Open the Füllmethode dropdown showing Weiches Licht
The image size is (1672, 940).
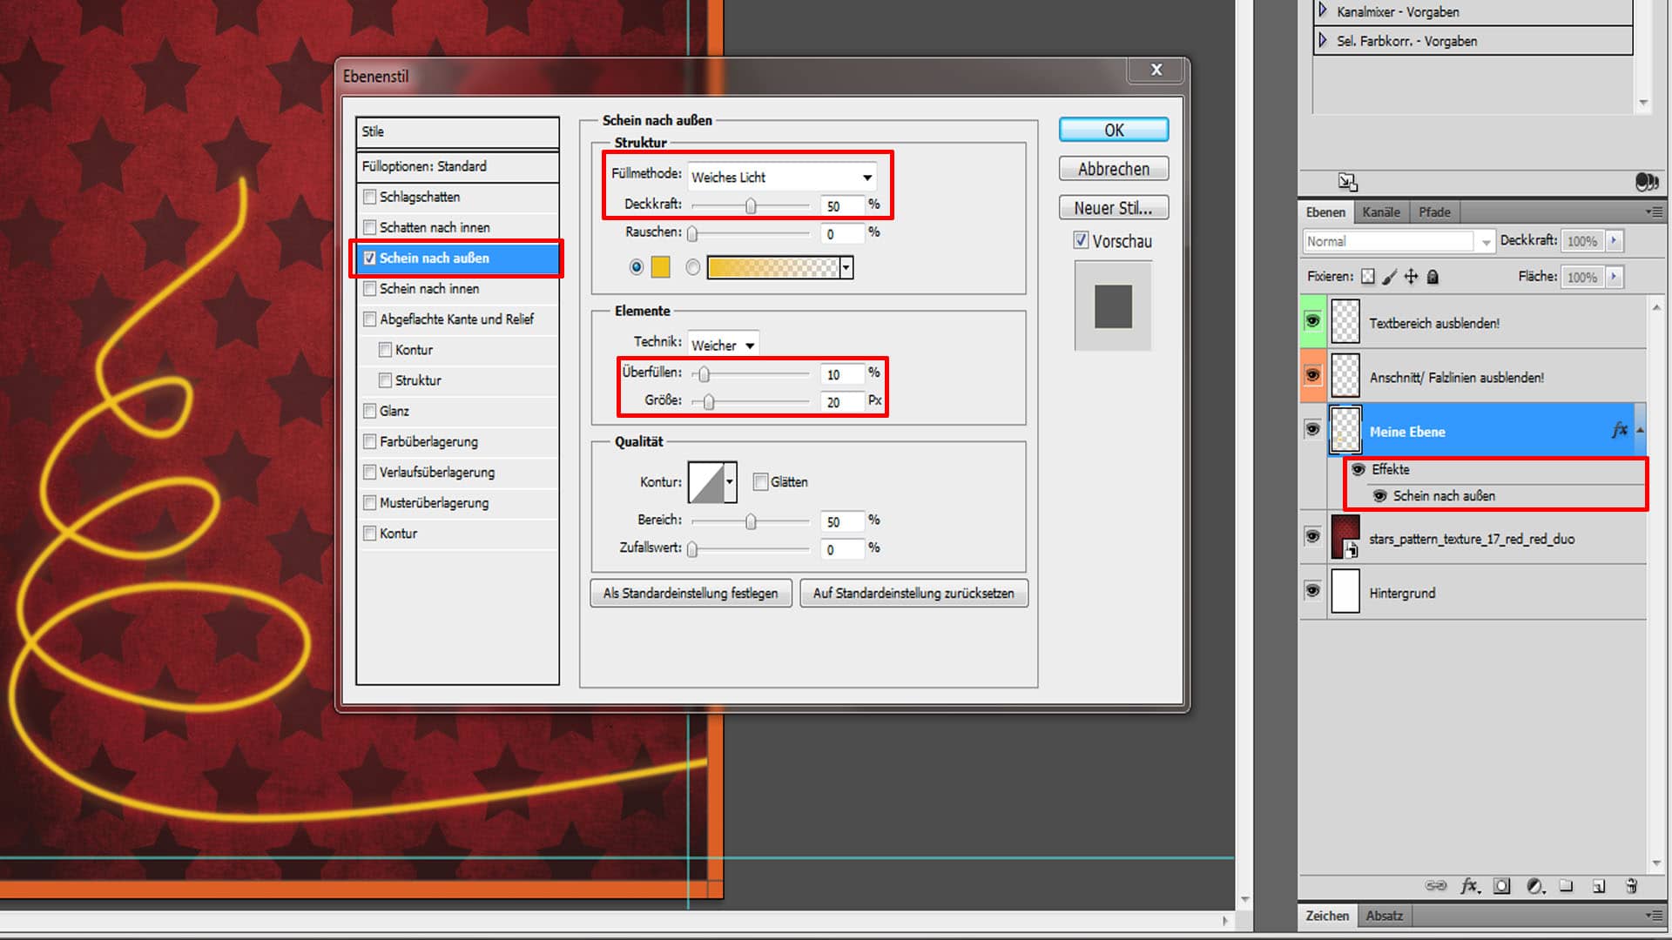click(781, 176)
